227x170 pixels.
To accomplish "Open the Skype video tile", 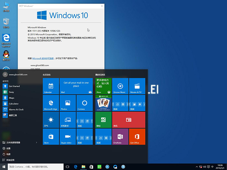I will [x=68, y=137].
